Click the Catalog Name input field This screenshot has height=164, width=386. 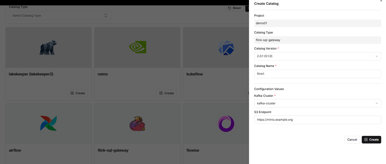pyautogui.click(x=317, y=74)
